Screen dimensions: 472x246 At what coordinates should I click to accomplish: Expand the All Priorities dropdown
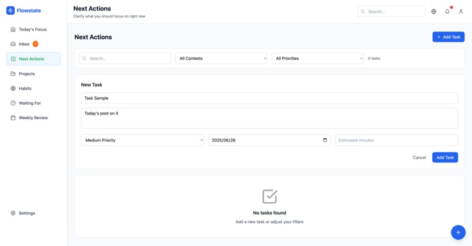(x=317, y=58)
